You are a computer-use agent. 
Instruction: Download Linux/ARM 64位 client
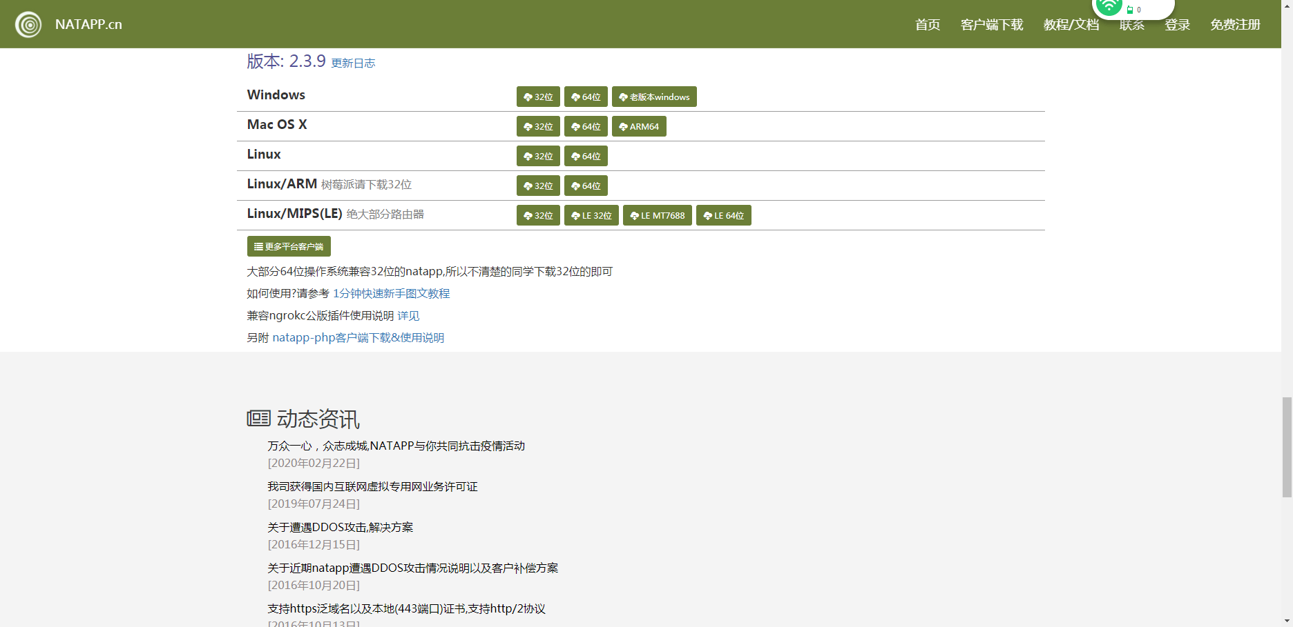[586, 186]
